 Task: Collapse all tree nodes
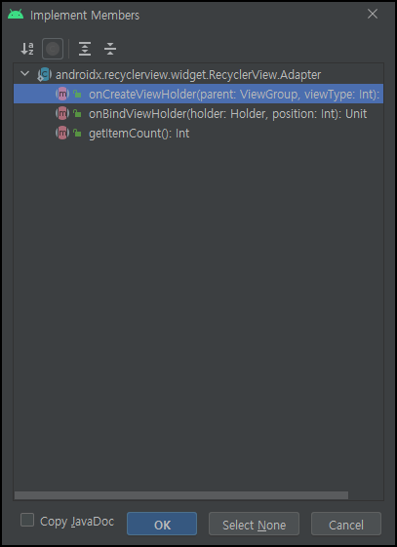coord(110,49)
